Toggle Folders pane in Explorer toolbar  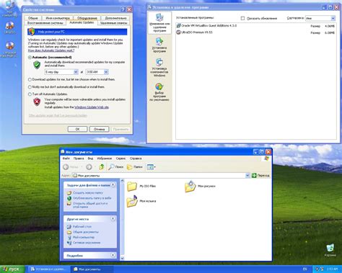135,167
